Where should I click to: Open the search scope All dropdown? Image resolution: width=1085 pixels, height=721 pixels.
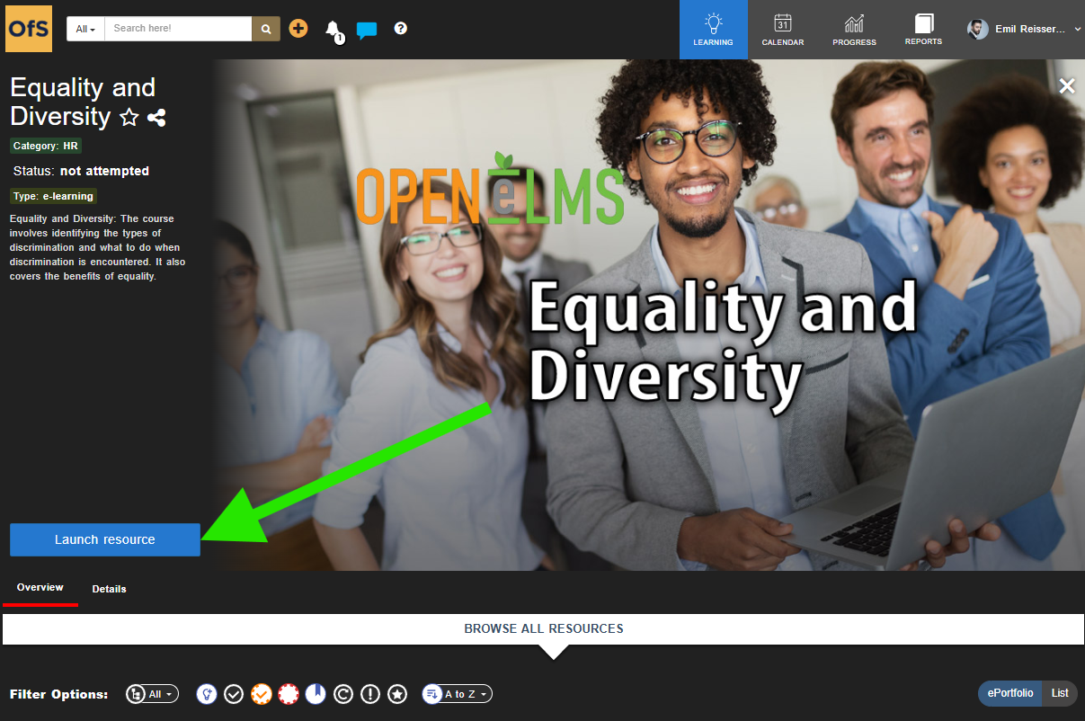point(85,29)
